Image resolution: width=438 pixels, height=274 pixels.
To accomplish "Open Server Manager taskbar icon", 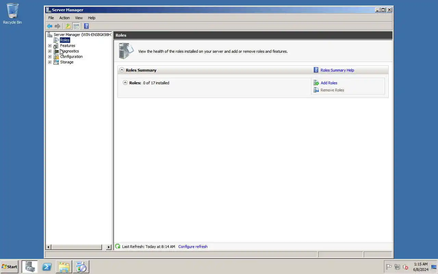I will coord(30,267).
